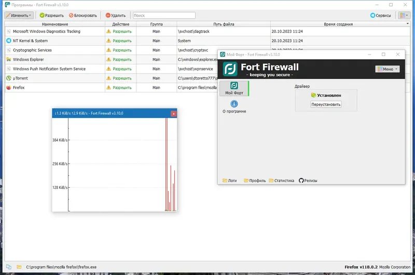The width and height of the screenshot is (415, 275).
Task: Click the warning icon in the Windows Explorer row
Action: pos(108,59)
